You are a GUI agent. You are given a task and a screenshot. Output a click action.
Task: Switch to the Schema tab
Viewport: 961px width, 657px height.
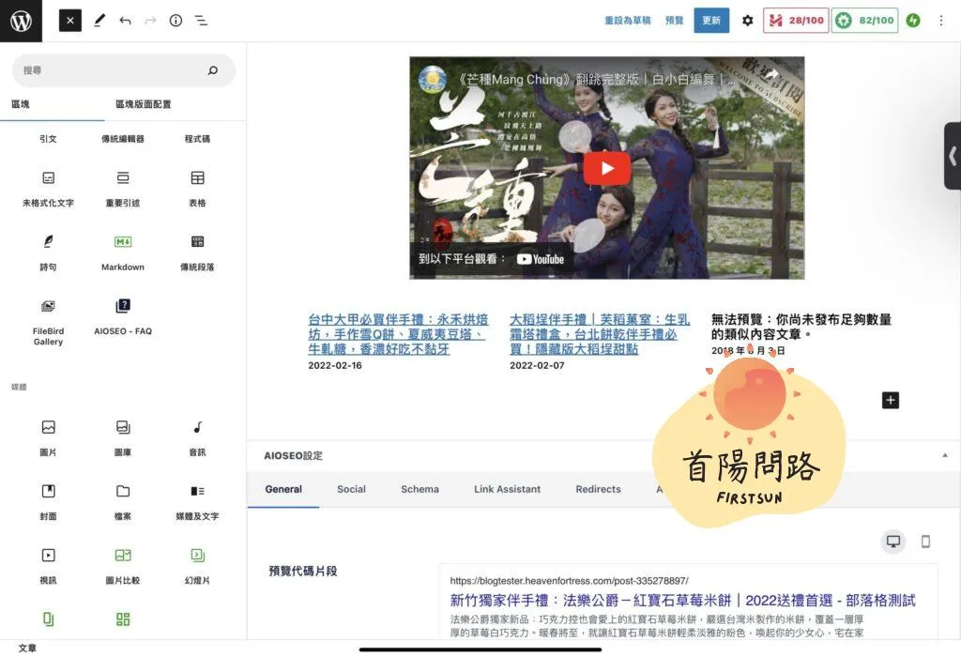click(419, 489)
